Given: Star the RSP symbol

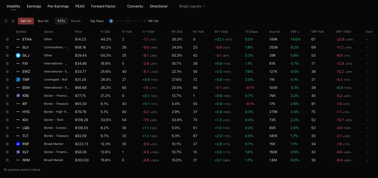Looking at the screenshot, I should tap(7, 144).
